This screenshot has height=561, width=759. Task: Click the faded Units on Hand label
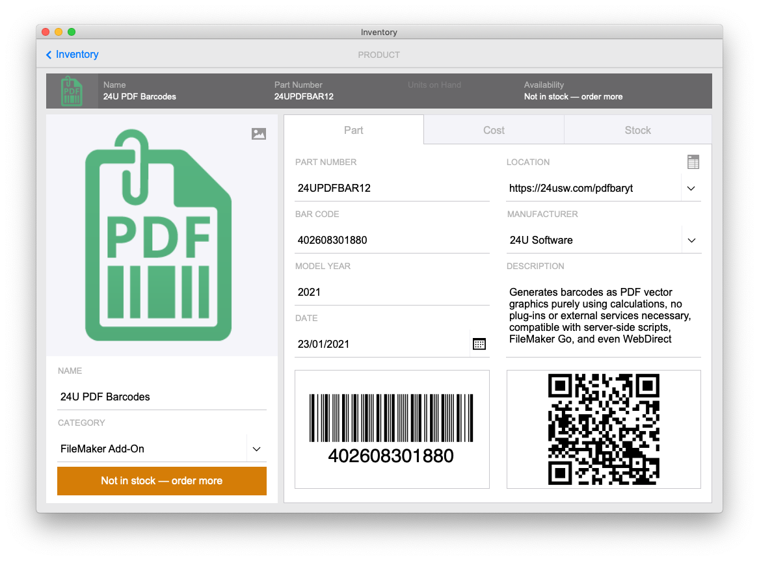[434, 85]
